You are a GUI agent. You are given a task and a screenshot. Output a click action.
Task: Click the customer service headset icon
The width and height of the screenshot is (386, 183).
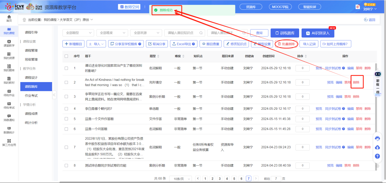[x=377, y=139]
